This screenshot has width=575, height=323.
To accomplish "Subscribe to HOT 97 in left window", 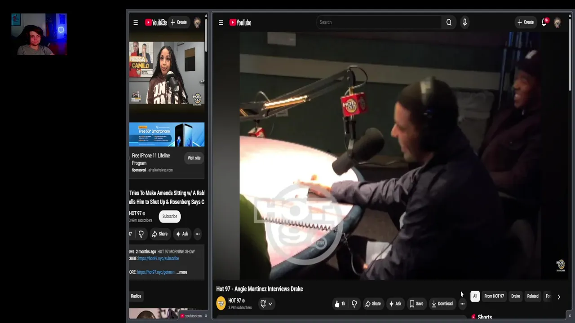I will [x=170, y=216].
